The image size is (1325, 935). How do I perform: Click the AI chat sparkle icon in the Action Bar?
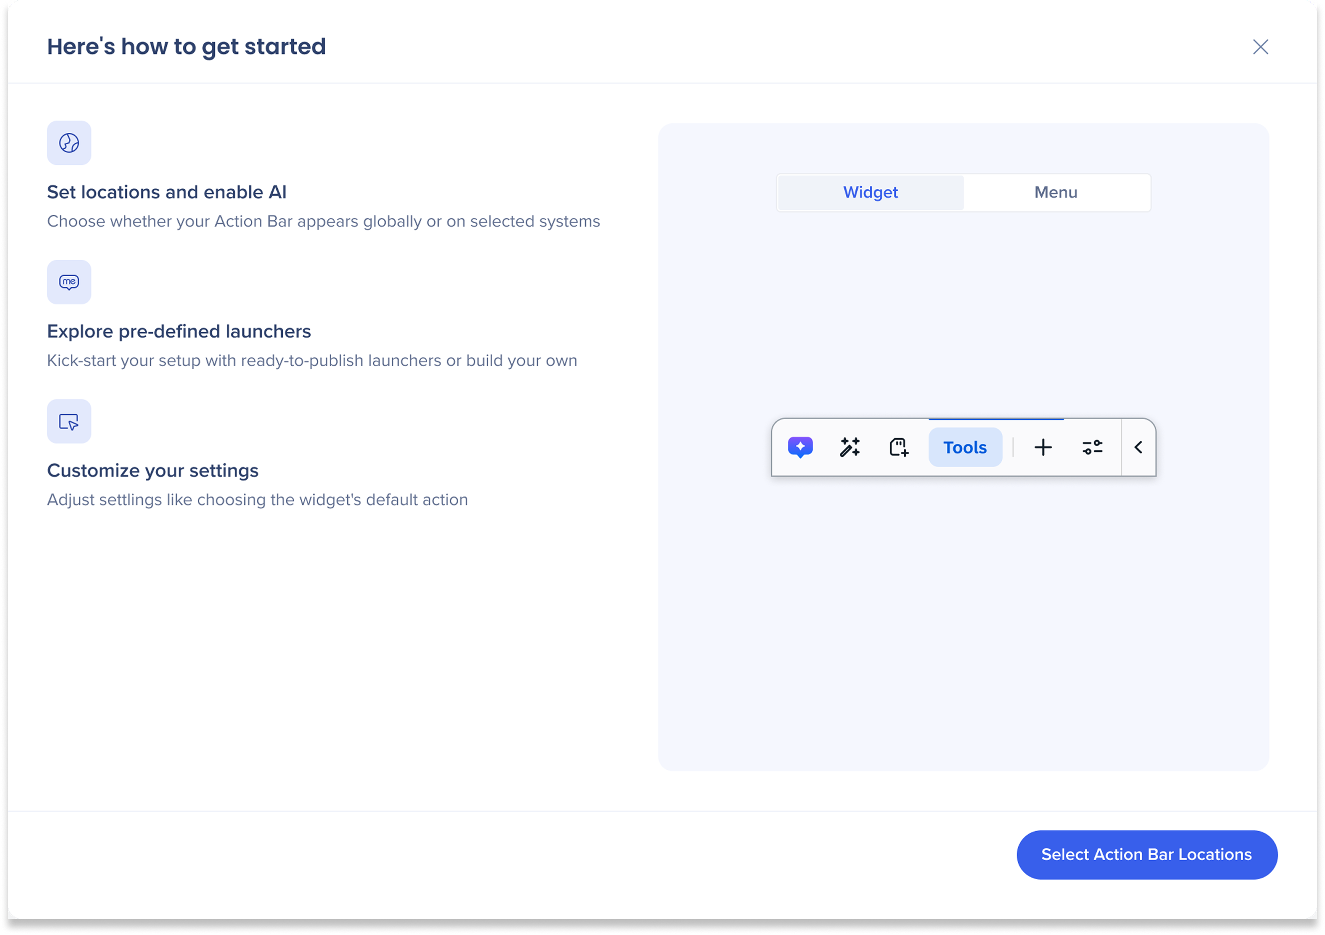click(800, 447)
